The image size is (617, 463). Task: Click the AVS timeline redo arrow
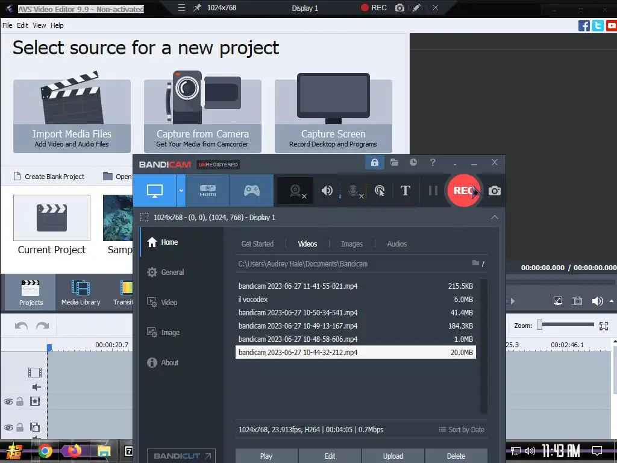pyautogui.click(x=43, y=326)
